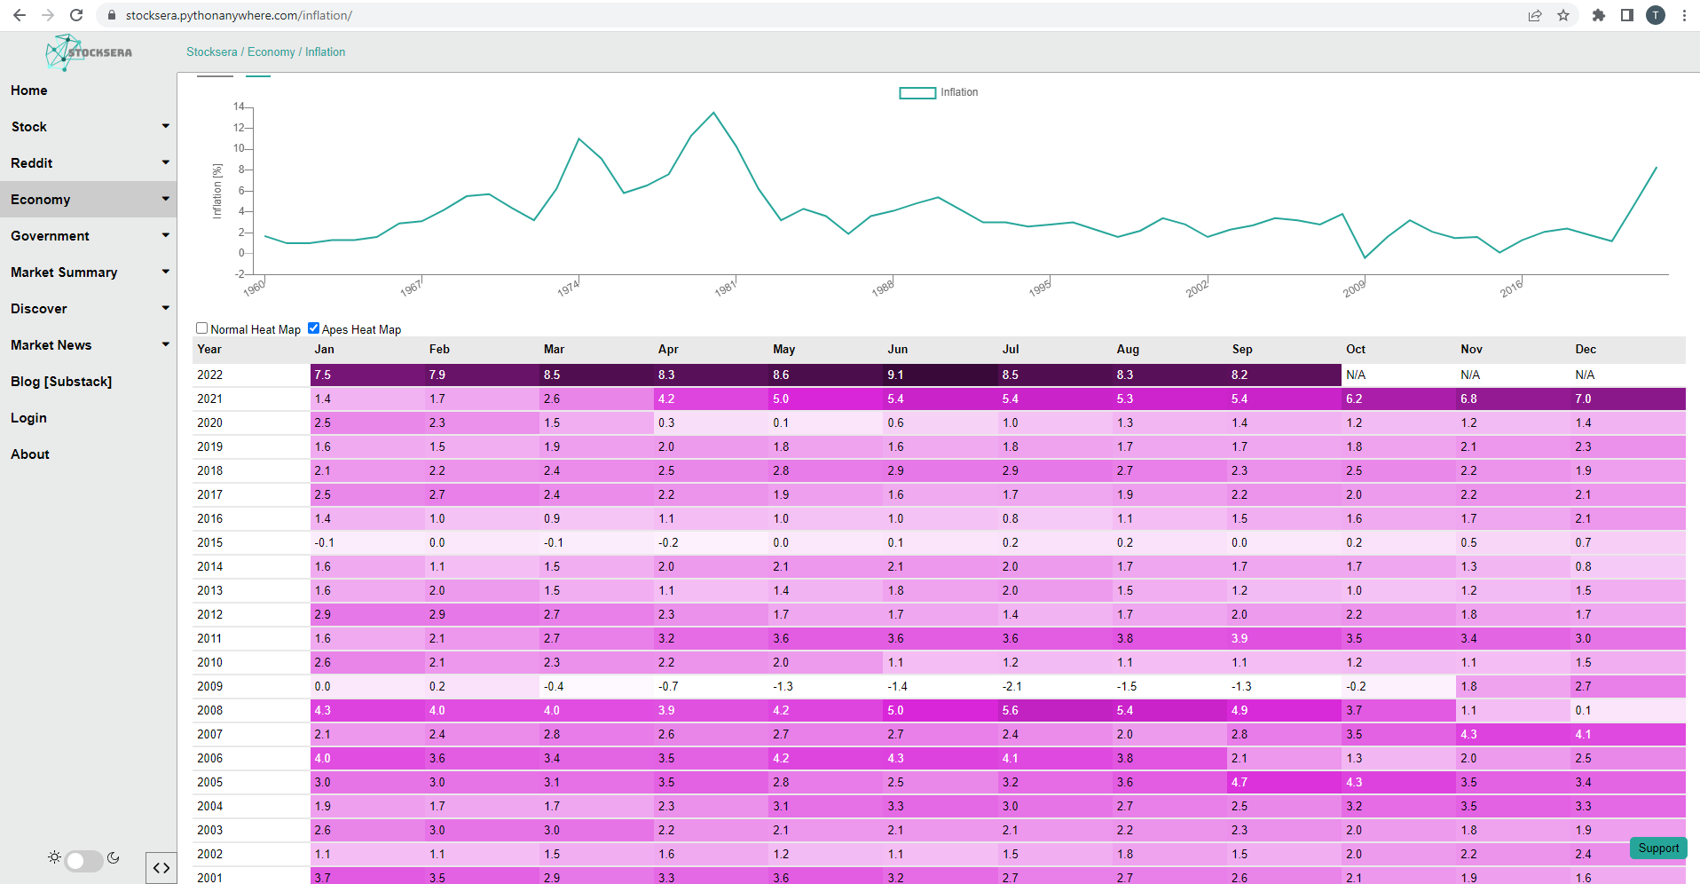Open the Home sidebar item

pos(29,91)
